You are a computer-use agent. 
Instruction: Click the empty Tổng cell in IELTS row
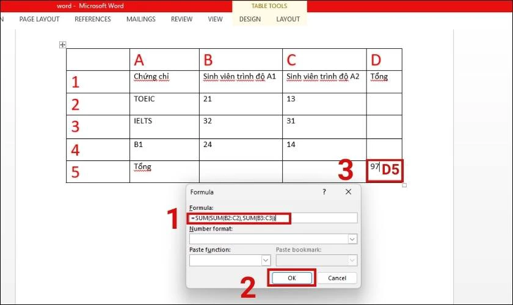(384, 127)
